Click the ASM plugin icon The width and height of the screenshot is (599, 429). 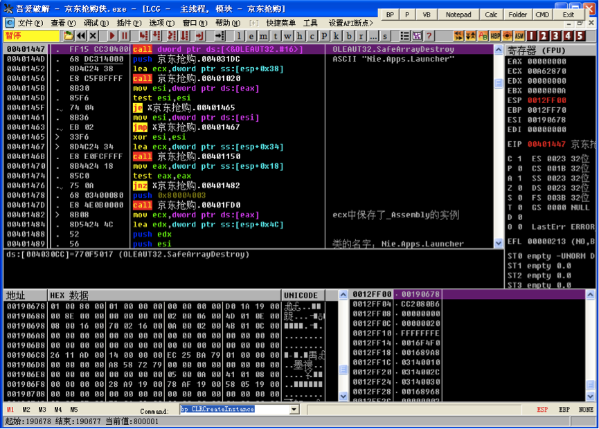[519, 36]
